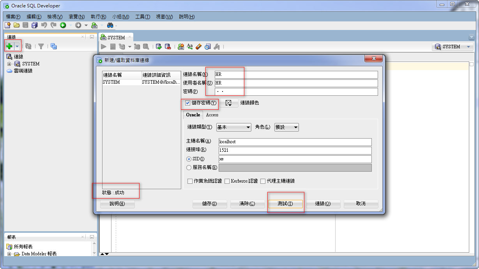Click the green Back navigation icon
This screenshot has height=269, width=479.
tap(63, 25)
